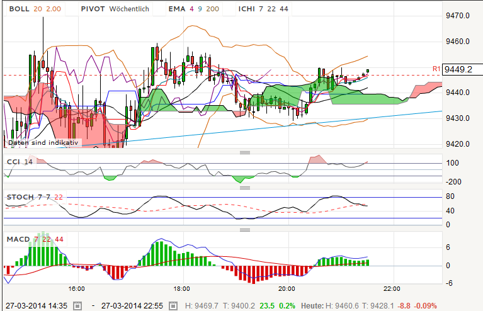Click CCI axis value 100
Image resolution: width=483 pixels, height=311 pixels.
click(453, 163)
